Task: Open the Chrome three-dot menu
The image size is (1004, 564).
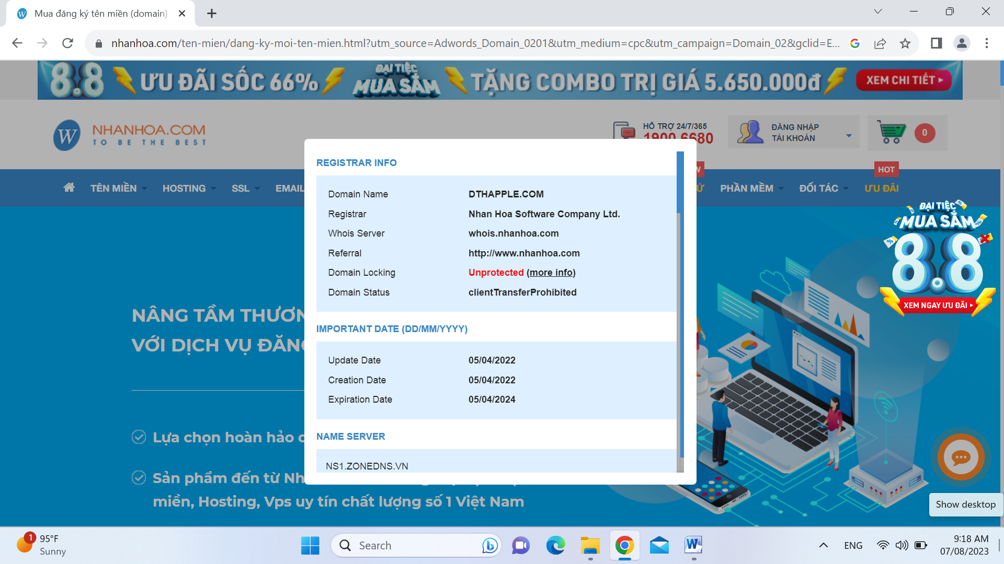Action: point(987,43)
